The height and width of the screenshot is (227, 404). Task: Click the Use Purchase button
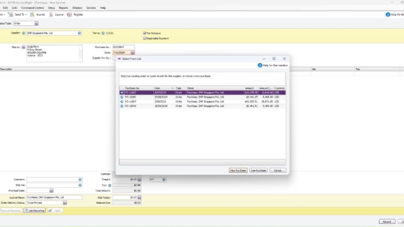(x=258, y=170)
